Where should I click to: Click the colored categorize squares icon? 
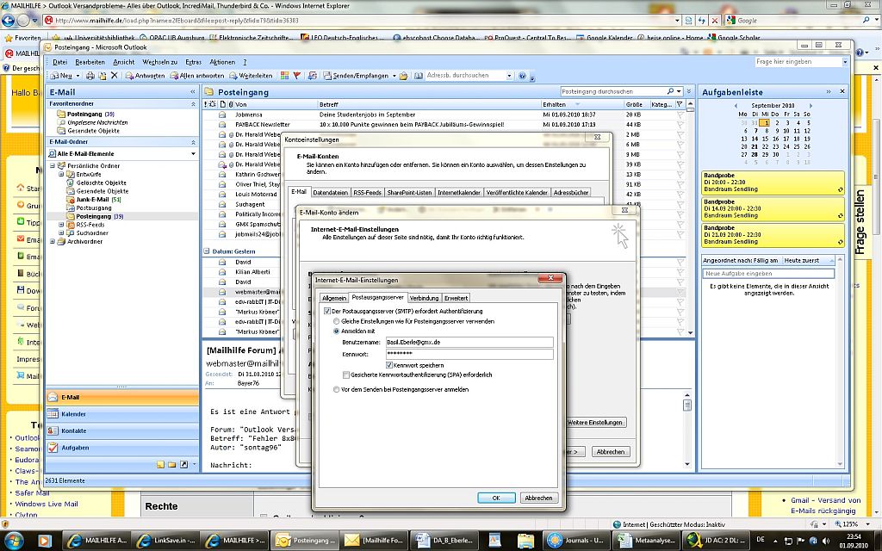[284, 76]
